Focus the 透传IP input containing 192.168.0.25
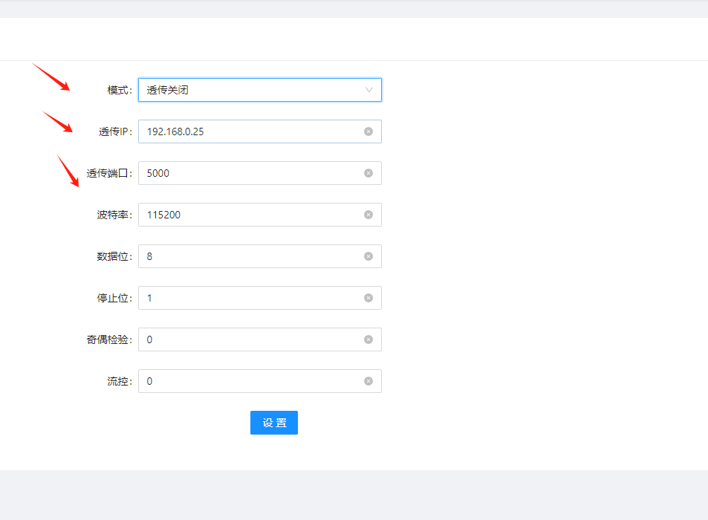 click(x=259, y=131)
